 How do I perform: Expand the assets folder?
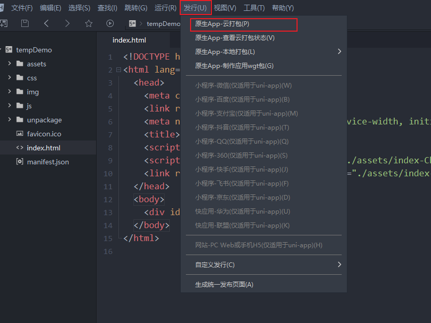[10, 63]
